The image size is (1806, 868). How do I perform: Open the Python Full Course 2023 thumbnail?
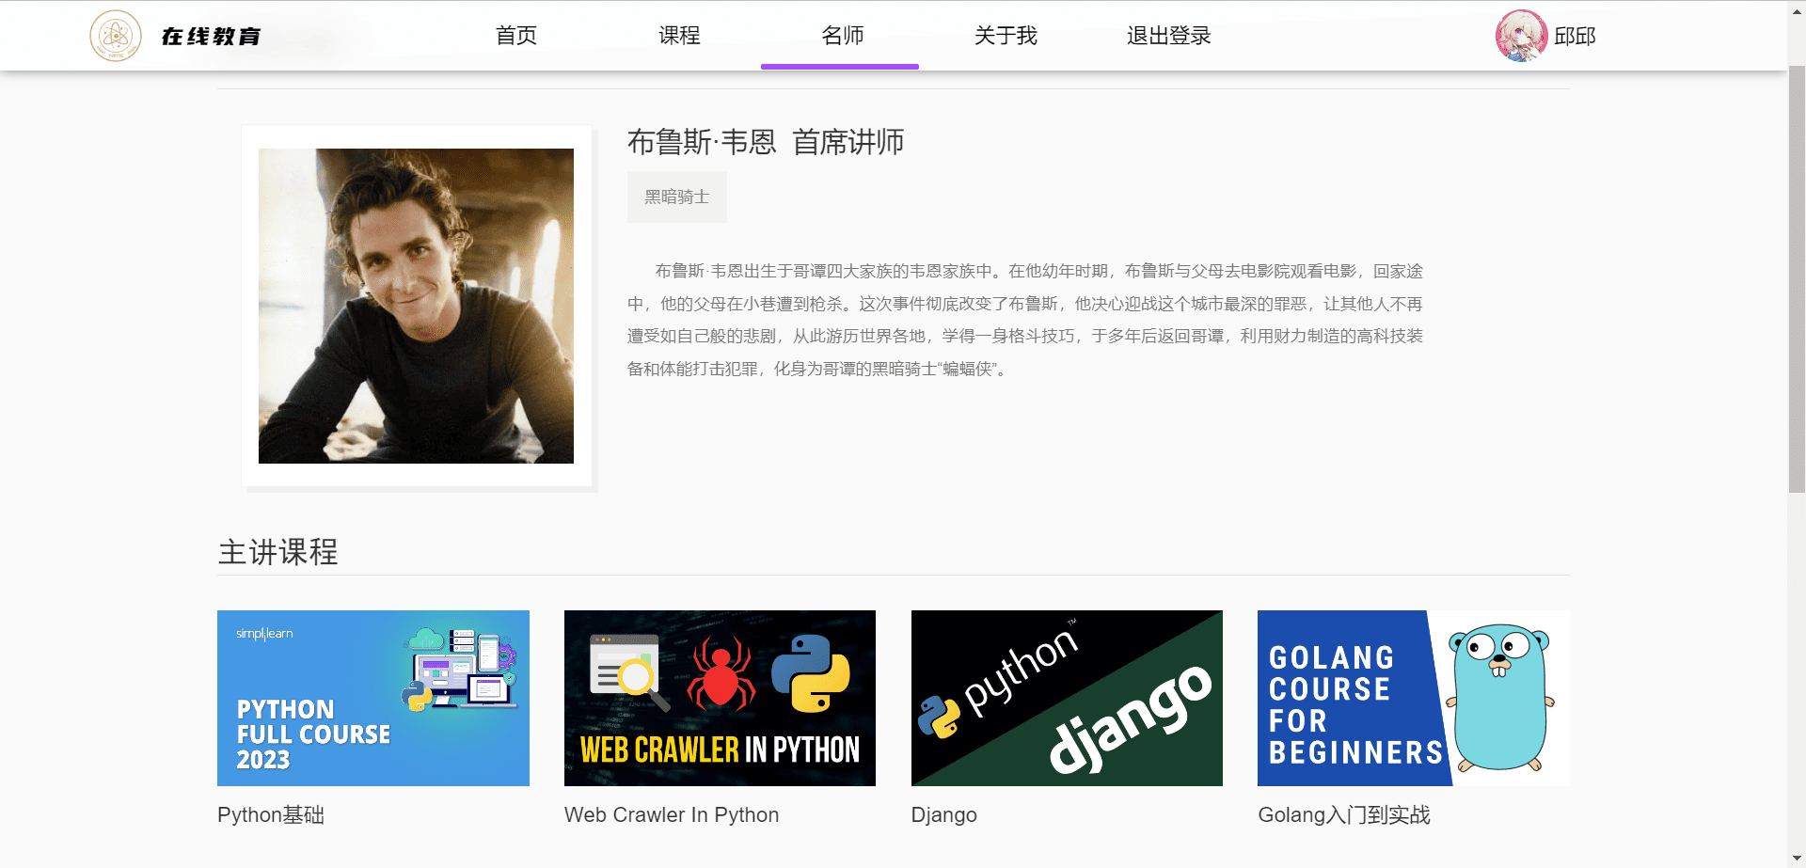click(373, 698)
